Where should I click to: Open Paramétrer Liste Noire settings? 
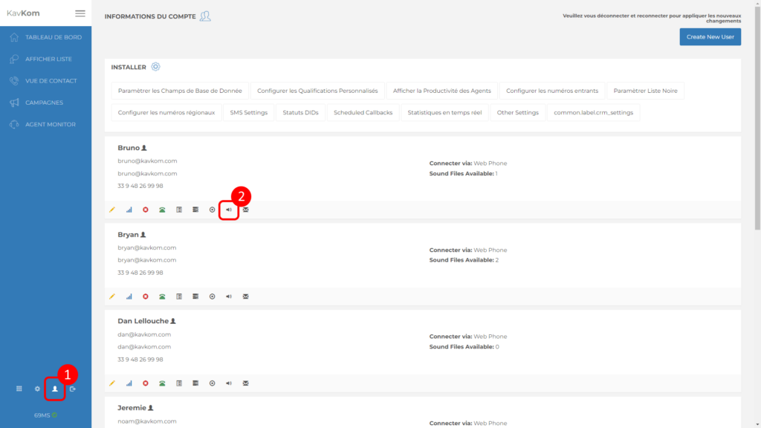point(645,91)
